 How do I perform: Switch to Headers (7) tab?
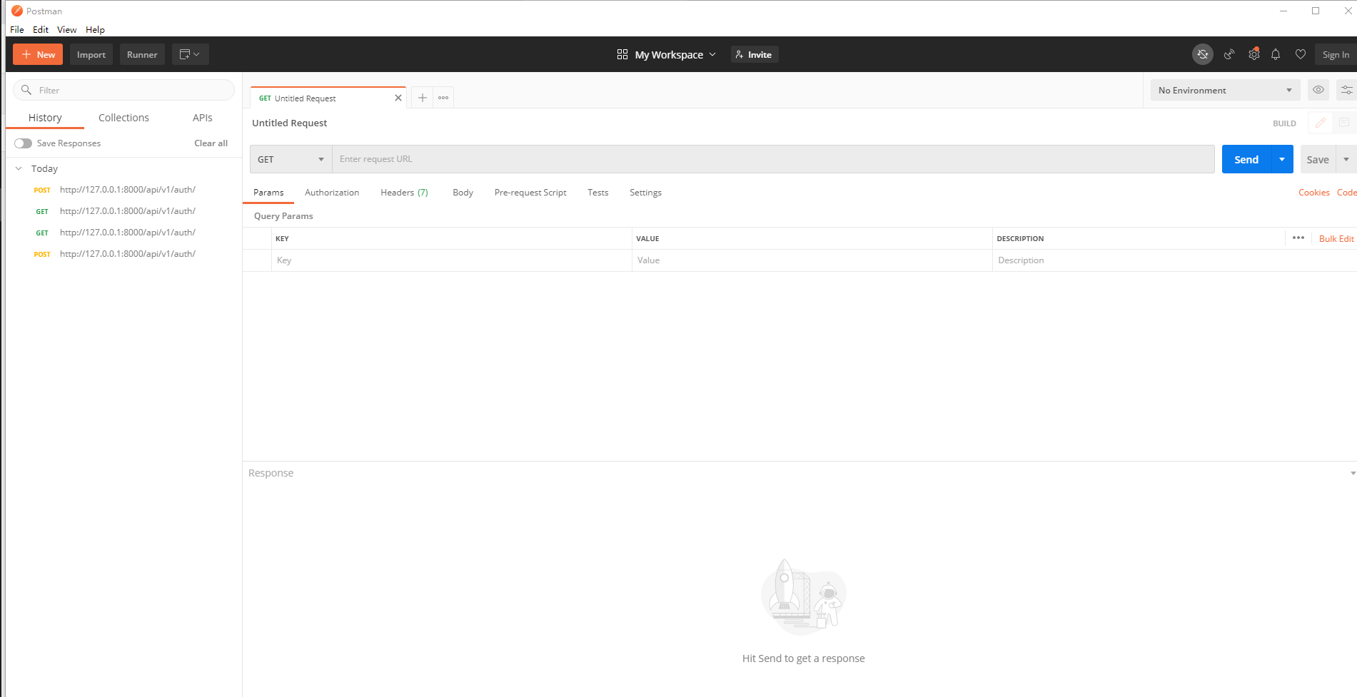point(404,193)
